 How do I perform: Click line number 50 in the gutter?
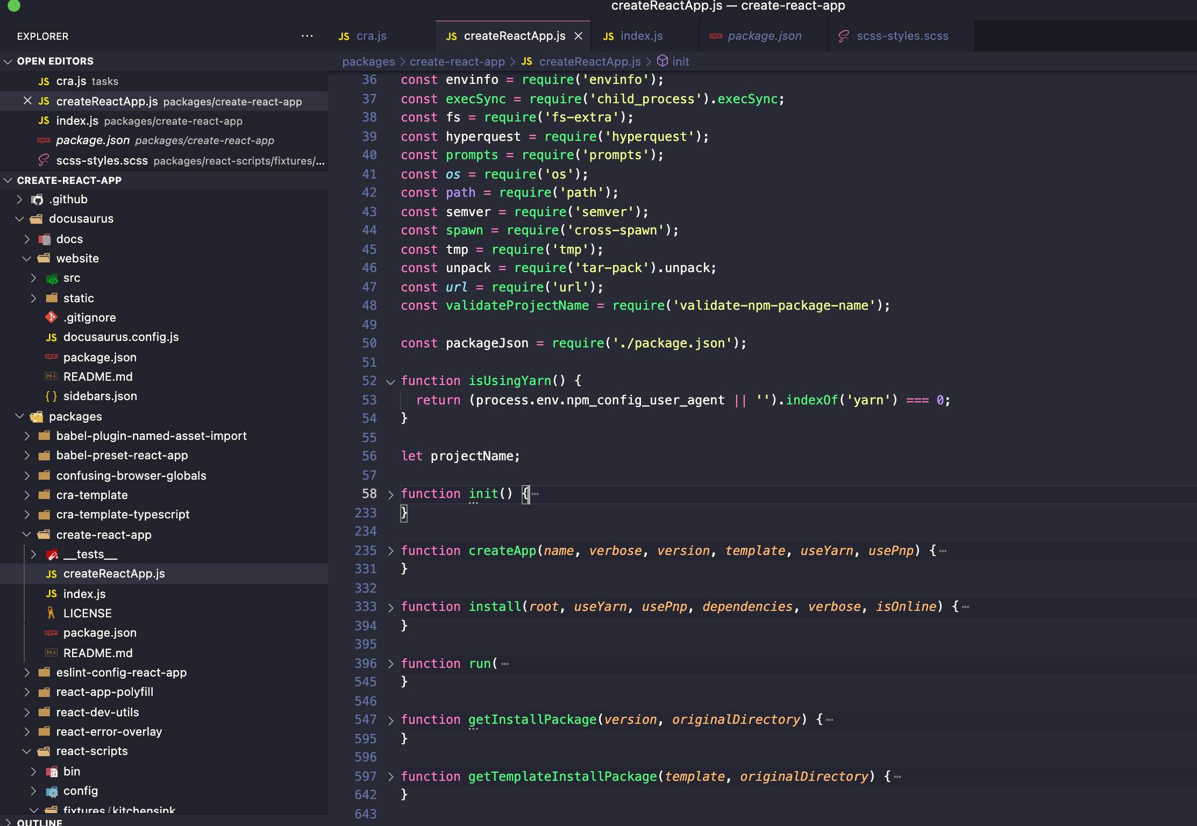click(369, 343)
